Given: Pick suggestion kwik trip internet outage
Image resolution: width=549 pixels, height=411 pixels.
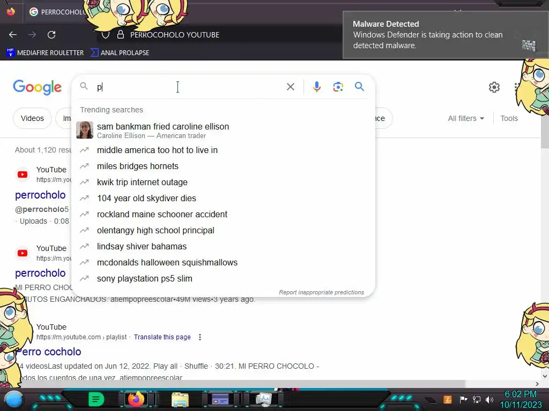Looking at the screenshot, I should click(223, 182).
